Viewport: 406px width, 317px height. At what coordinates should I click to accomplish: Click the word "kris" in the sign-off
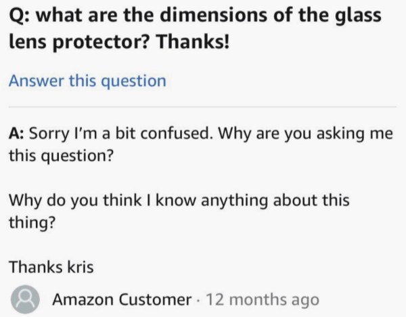pos(81,266)
